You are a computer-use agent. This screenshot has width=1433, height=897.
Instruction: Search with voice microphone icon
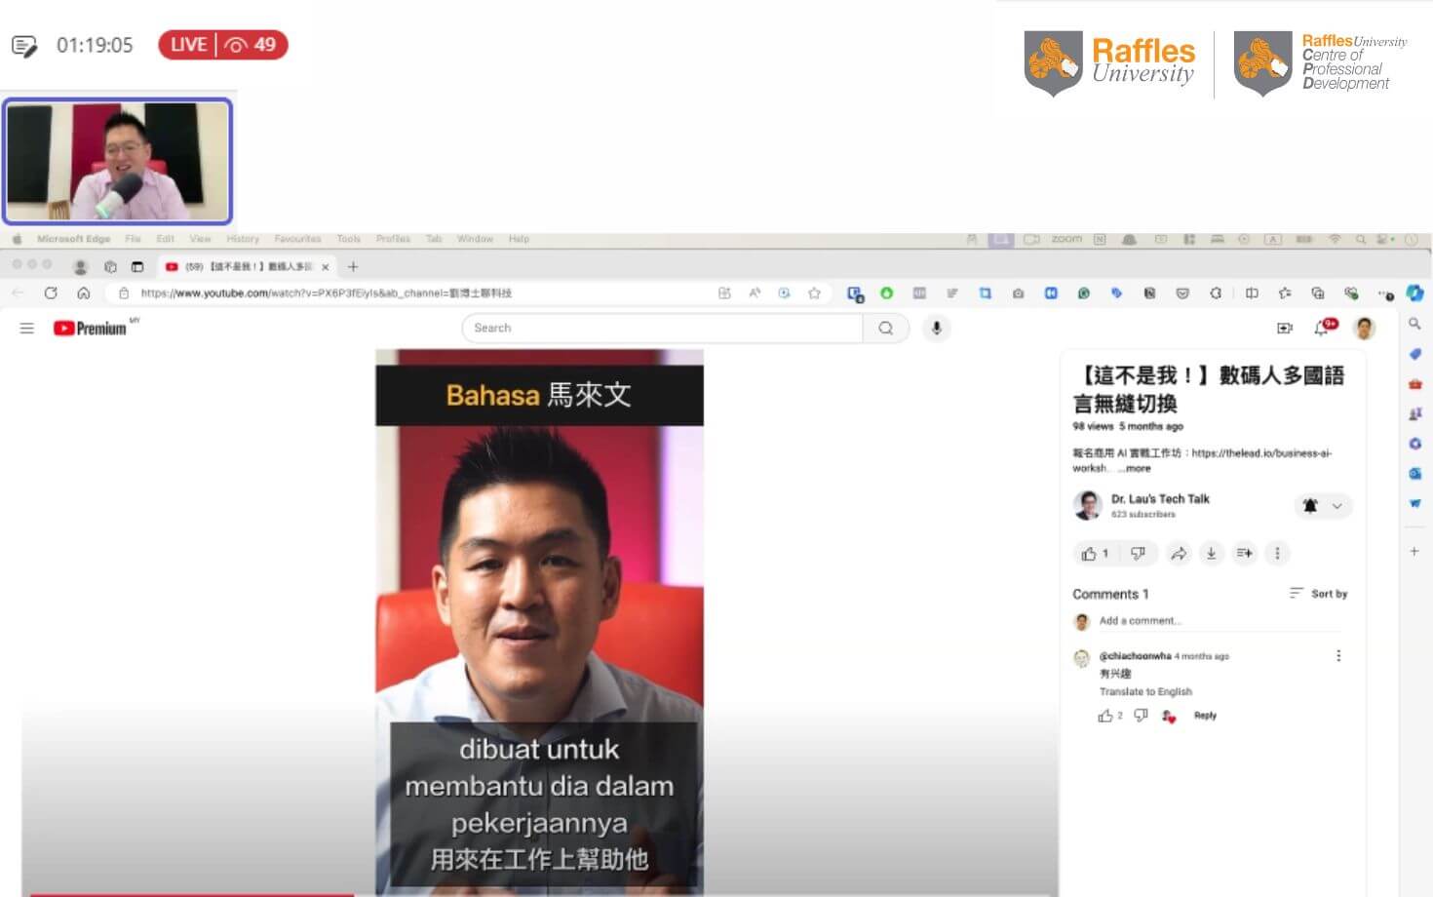click(x=936, y=329)
